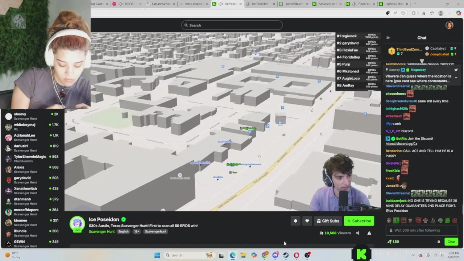The width and height of the screenshot is (464, 261).
Task: Click the notification bell for Ice Poseidon
Action: click(x=295, y=221)
